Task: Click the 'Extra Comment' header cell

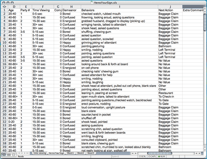Action: coord(193,10)
